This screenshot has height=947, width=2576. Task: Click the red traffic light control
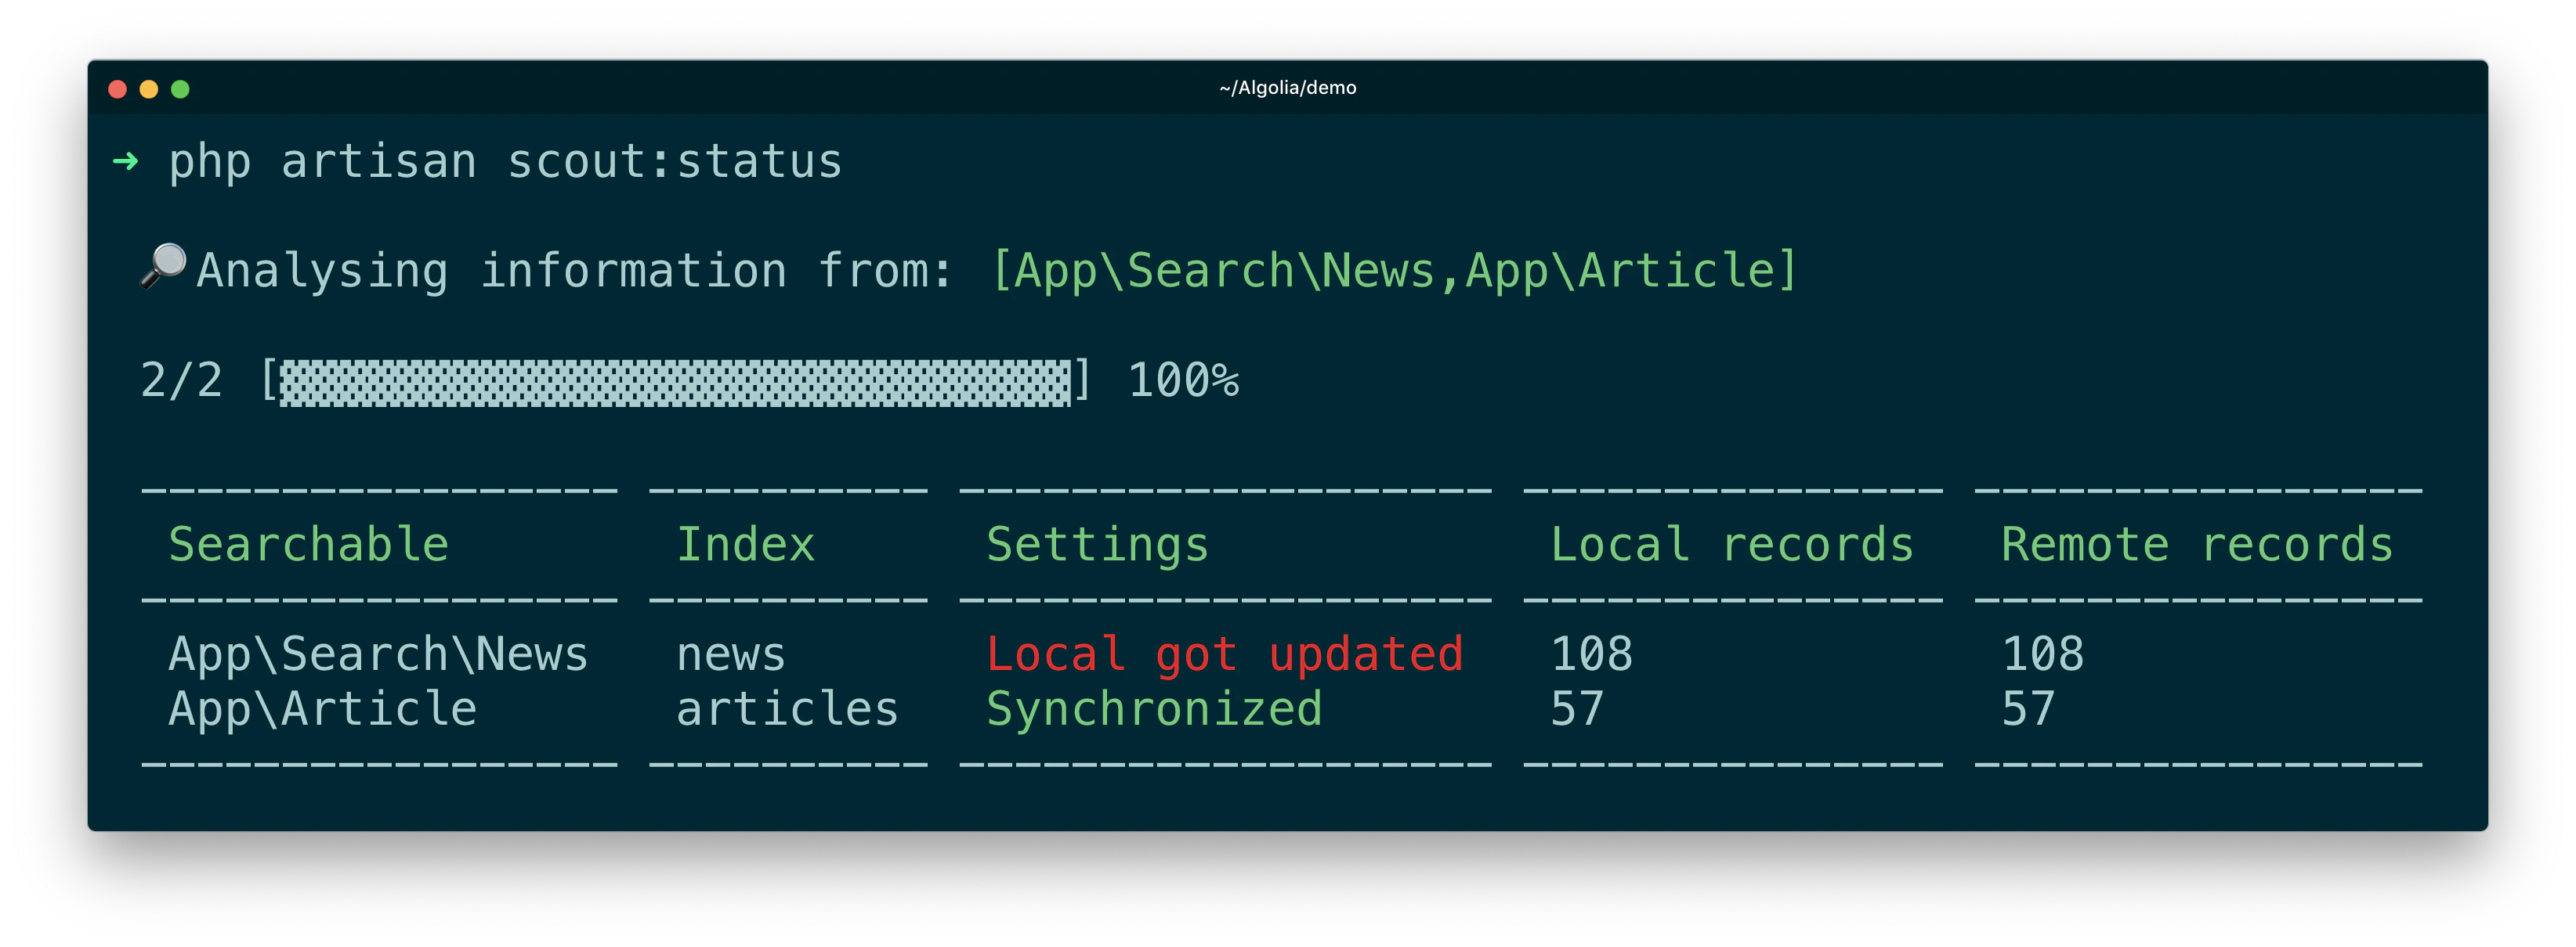click(119, 89)
